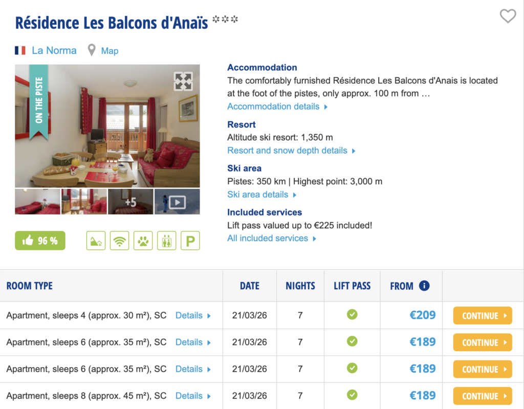Image resolution: width=524 pixels, height=409 pixels.
Task: Expand Ski area details
Action: [261, 195]
